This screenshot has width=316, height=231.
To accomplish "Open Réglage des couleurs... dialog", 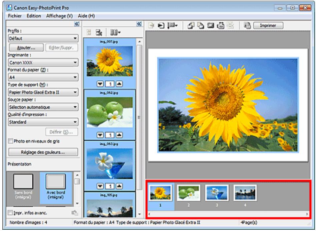I will tap(43, 152).
